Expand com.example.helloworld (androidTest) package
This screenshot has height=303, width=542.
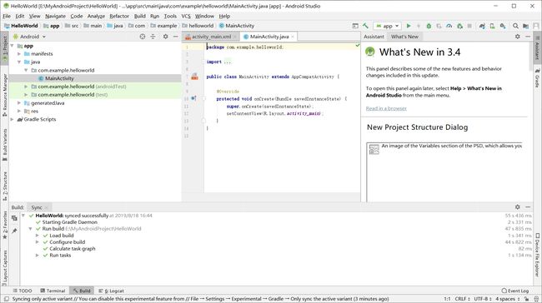tap(27, 87)
